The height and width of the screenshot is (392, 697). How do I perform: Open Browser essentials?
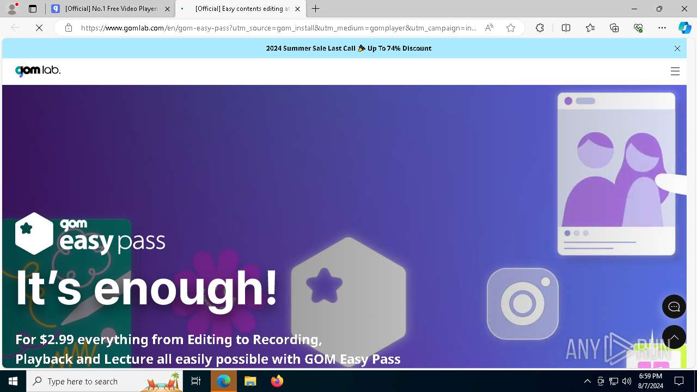tap(638, 28)
